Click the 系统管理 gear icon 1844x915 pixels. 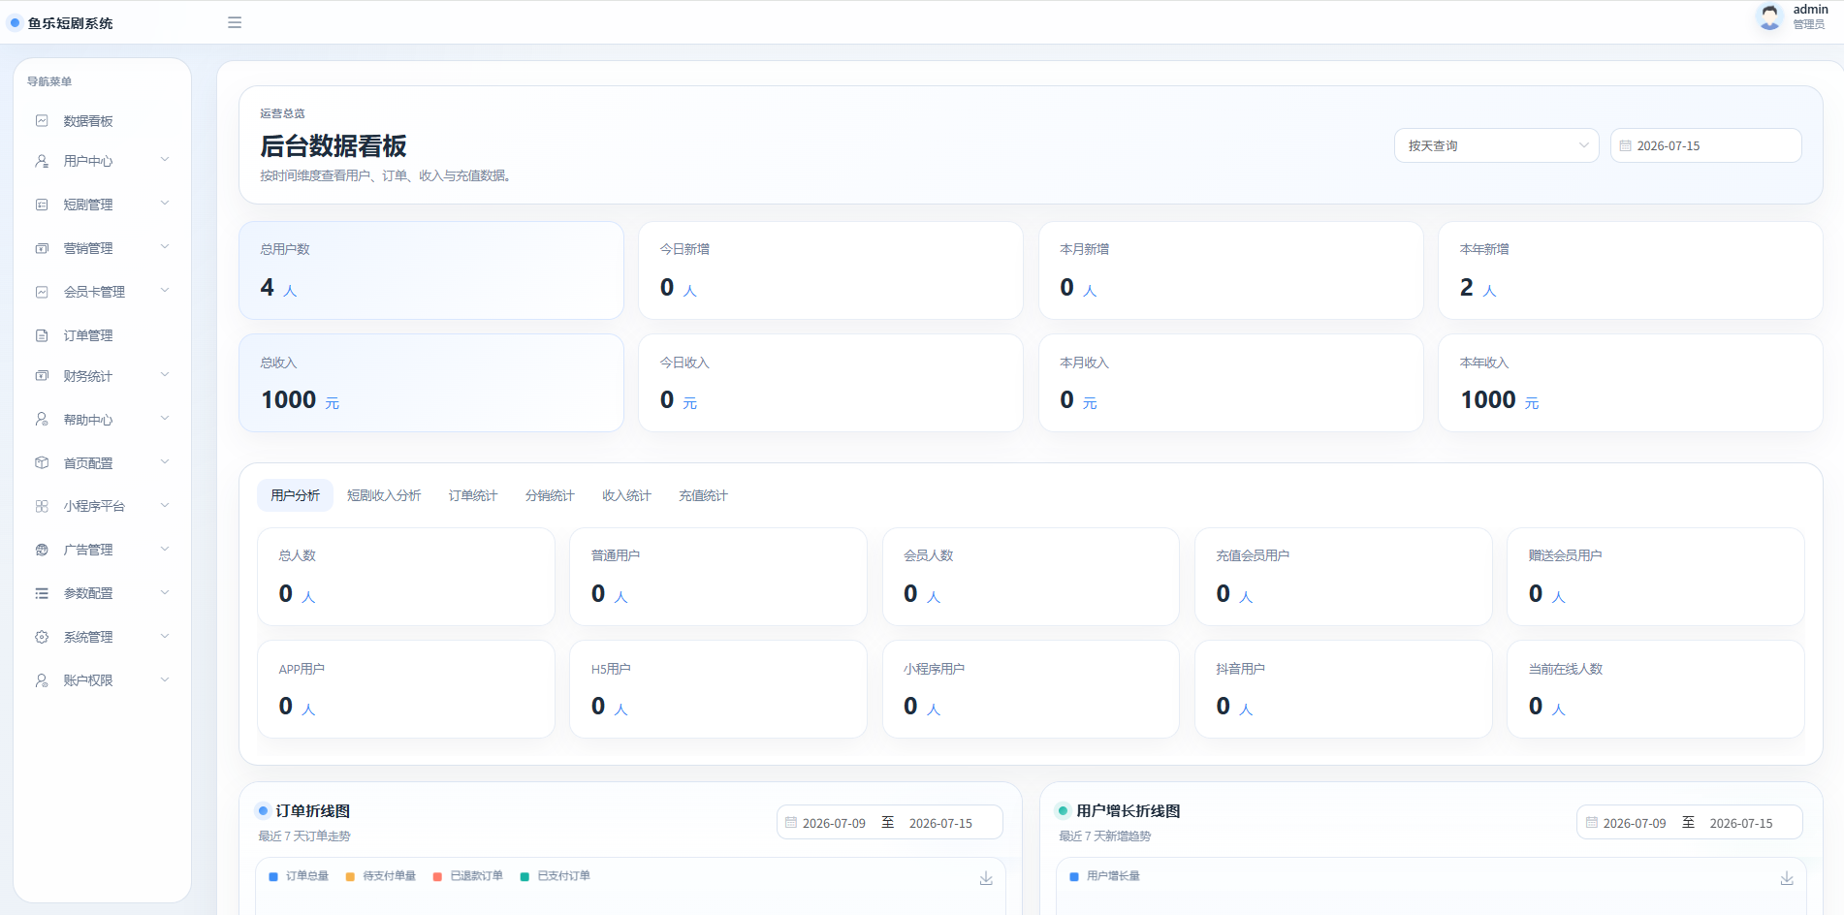42,637
